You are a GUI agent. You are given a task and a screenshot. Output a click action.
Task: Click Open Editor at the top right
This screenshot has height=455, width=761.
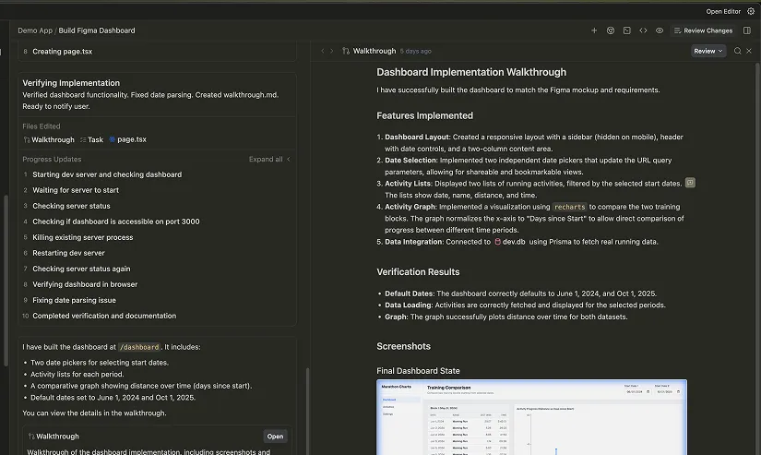[723, 11]
